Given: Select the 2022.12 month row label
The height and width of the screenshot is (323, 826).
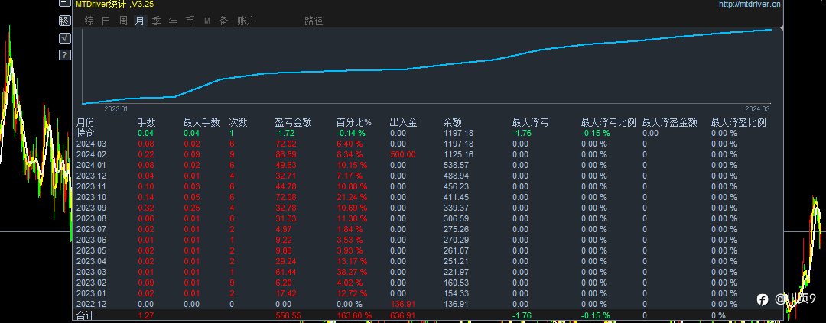Looking at the screenshot, I should [x=91, y=304].
